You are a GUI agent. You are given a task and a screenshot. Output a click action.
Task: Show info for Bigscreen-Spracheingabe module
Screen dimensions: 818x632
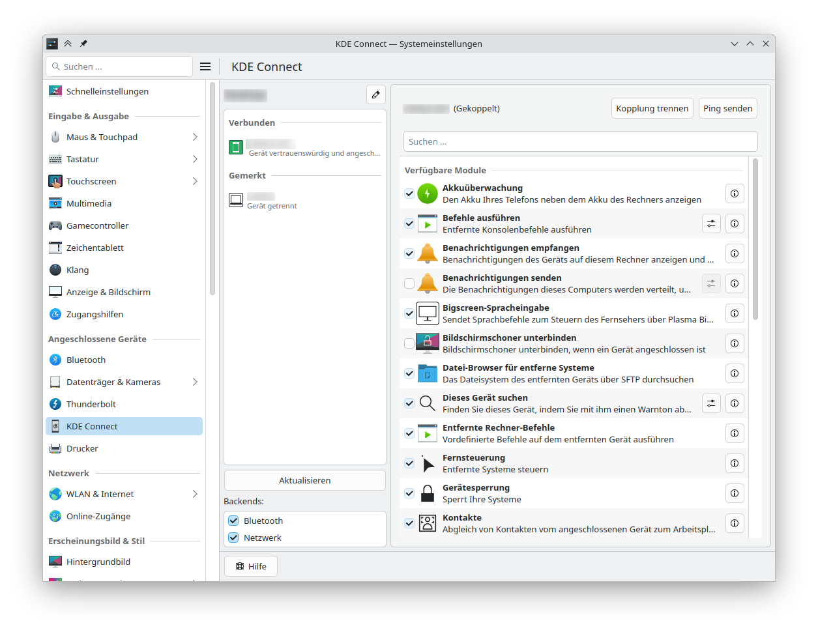(x=735, y=313)
